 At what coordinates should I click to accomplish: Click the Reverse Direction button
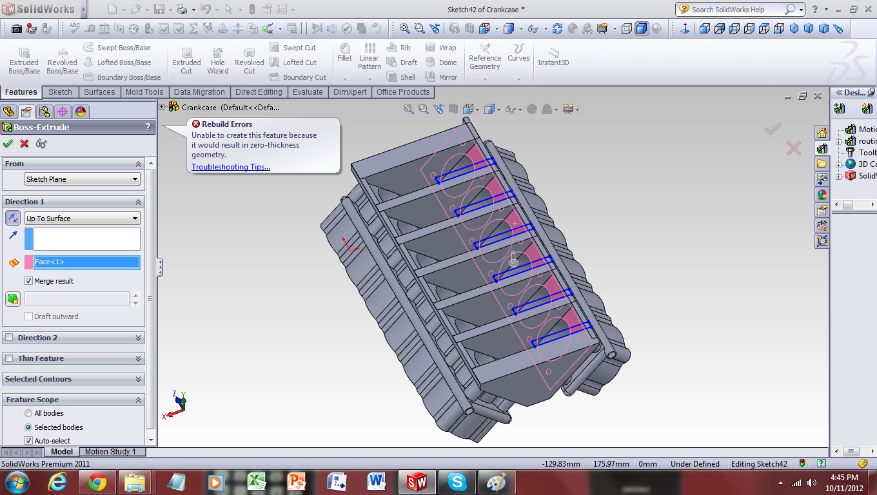[12, 218]
